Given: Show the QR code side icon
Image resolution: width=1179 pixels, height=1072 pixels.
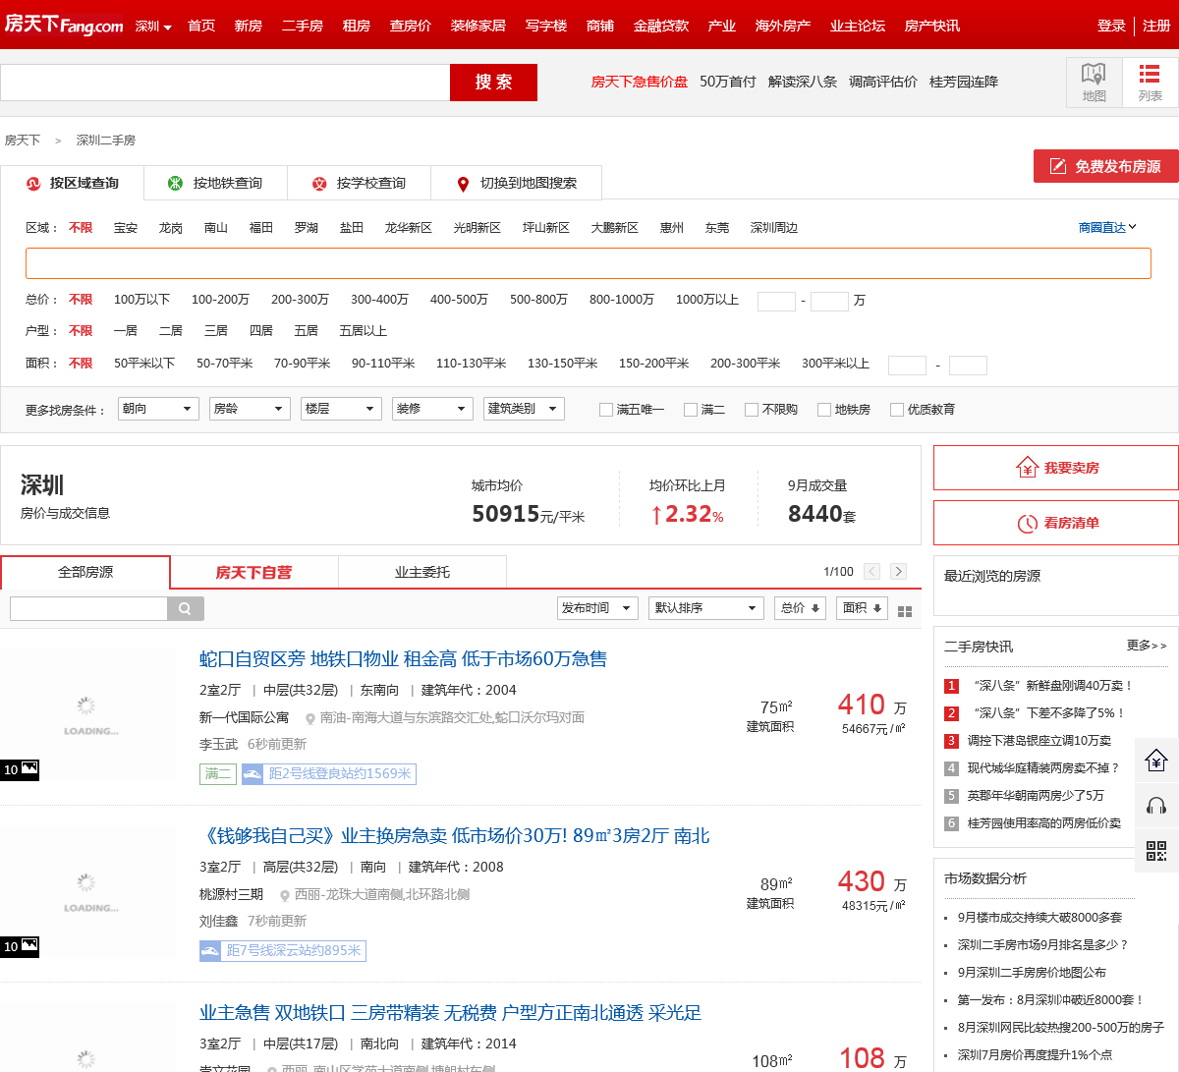Looking at the screenshot, I should [x=1156, y=850].
